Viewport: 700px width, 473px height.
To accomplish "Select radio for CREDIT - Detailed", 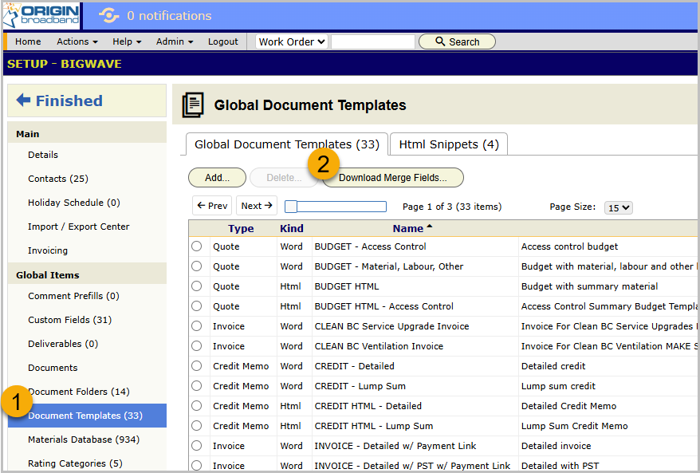I will (x=196, y=366).
